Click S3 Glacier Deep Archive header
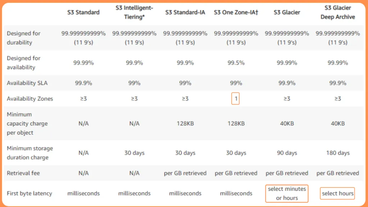The image size is (368, 207). pos(338,12)
